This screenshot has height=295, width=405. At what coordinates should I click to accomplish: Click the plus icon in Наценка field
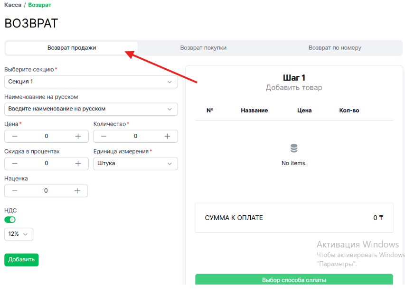click(x=77, y=191)
